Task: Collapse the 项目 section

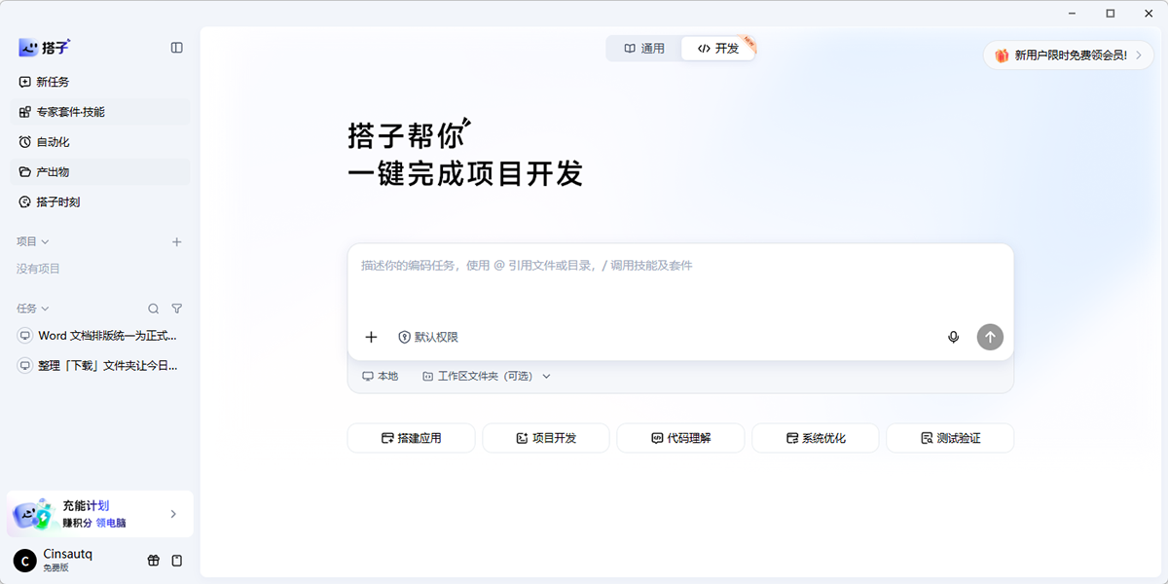Action: 33,241
